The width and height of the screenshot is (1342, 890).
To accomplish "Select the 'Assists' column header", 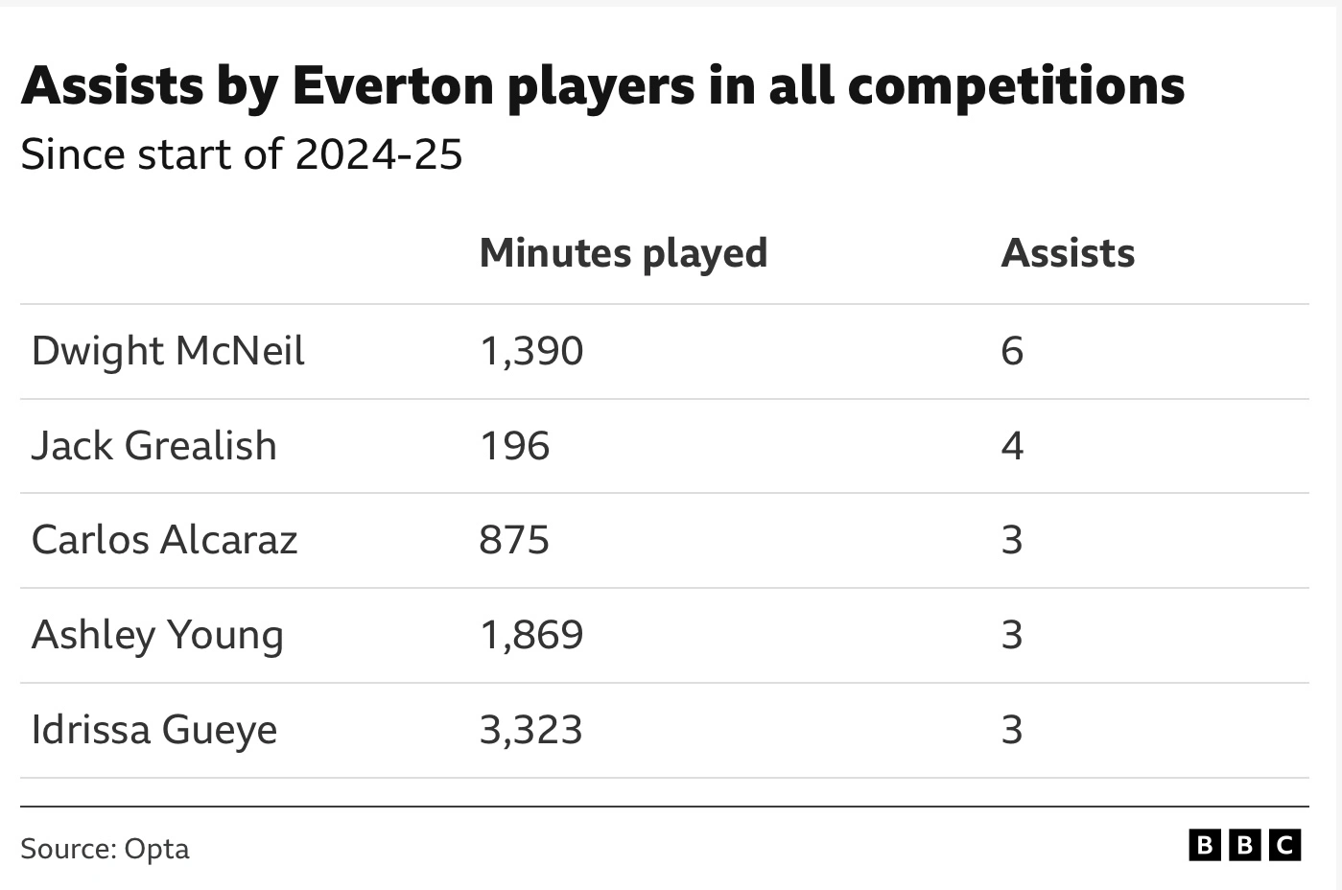I will (x=1067, y=253).
